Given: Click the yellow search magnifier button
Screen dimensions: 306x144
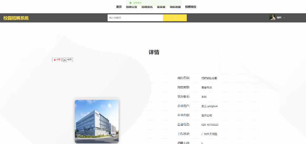Looking at the screenshot, I should click(x=175, y=18).
